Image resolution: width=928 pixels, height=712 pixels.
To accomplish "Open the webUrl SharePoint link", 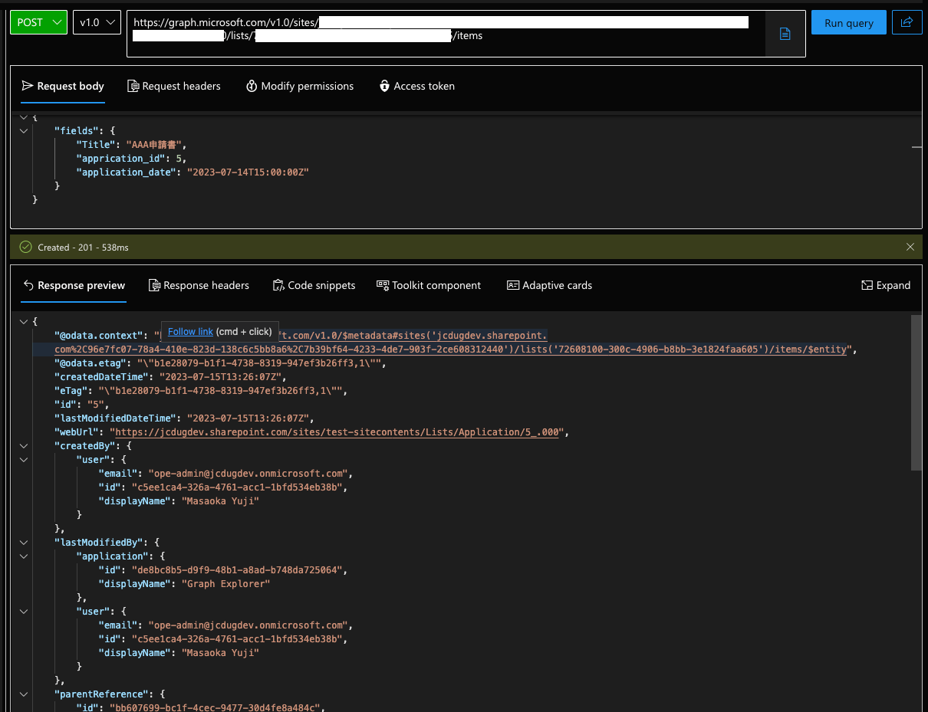I will click(339, 432).
